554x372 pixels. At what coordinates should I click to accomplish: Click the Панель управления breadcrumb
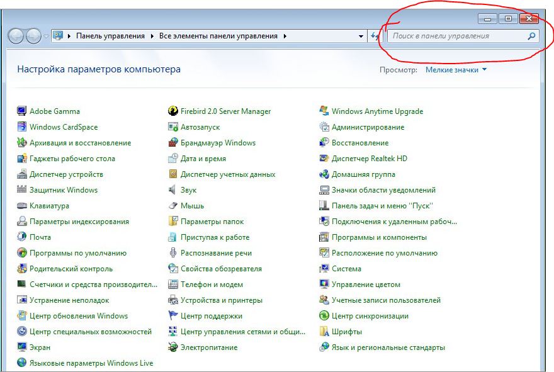click(x=110, y=36)
